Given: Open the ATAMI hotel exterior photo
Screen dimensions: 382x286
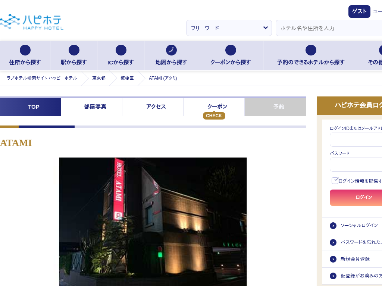Looking at the screenshot, I should (x=153, y=222).
